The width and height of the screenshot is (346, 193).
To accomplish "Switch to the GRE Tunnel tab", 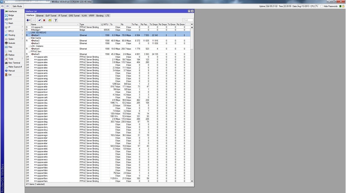I will 74,16.
